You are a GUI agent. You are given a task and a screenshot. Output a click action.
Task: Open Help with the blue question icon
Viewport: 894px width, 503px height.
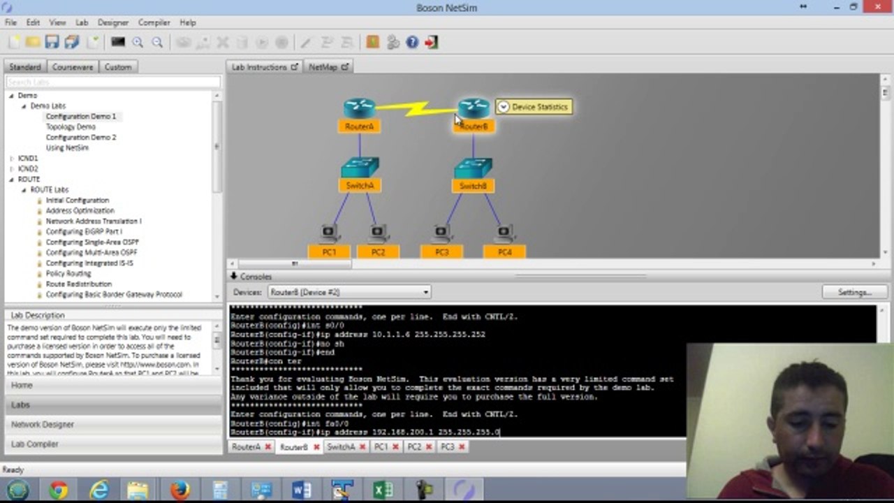point(412,43)
